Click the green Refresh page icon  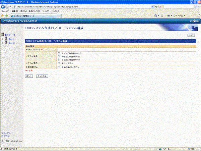pyautogui.click(x=156, y=7)
